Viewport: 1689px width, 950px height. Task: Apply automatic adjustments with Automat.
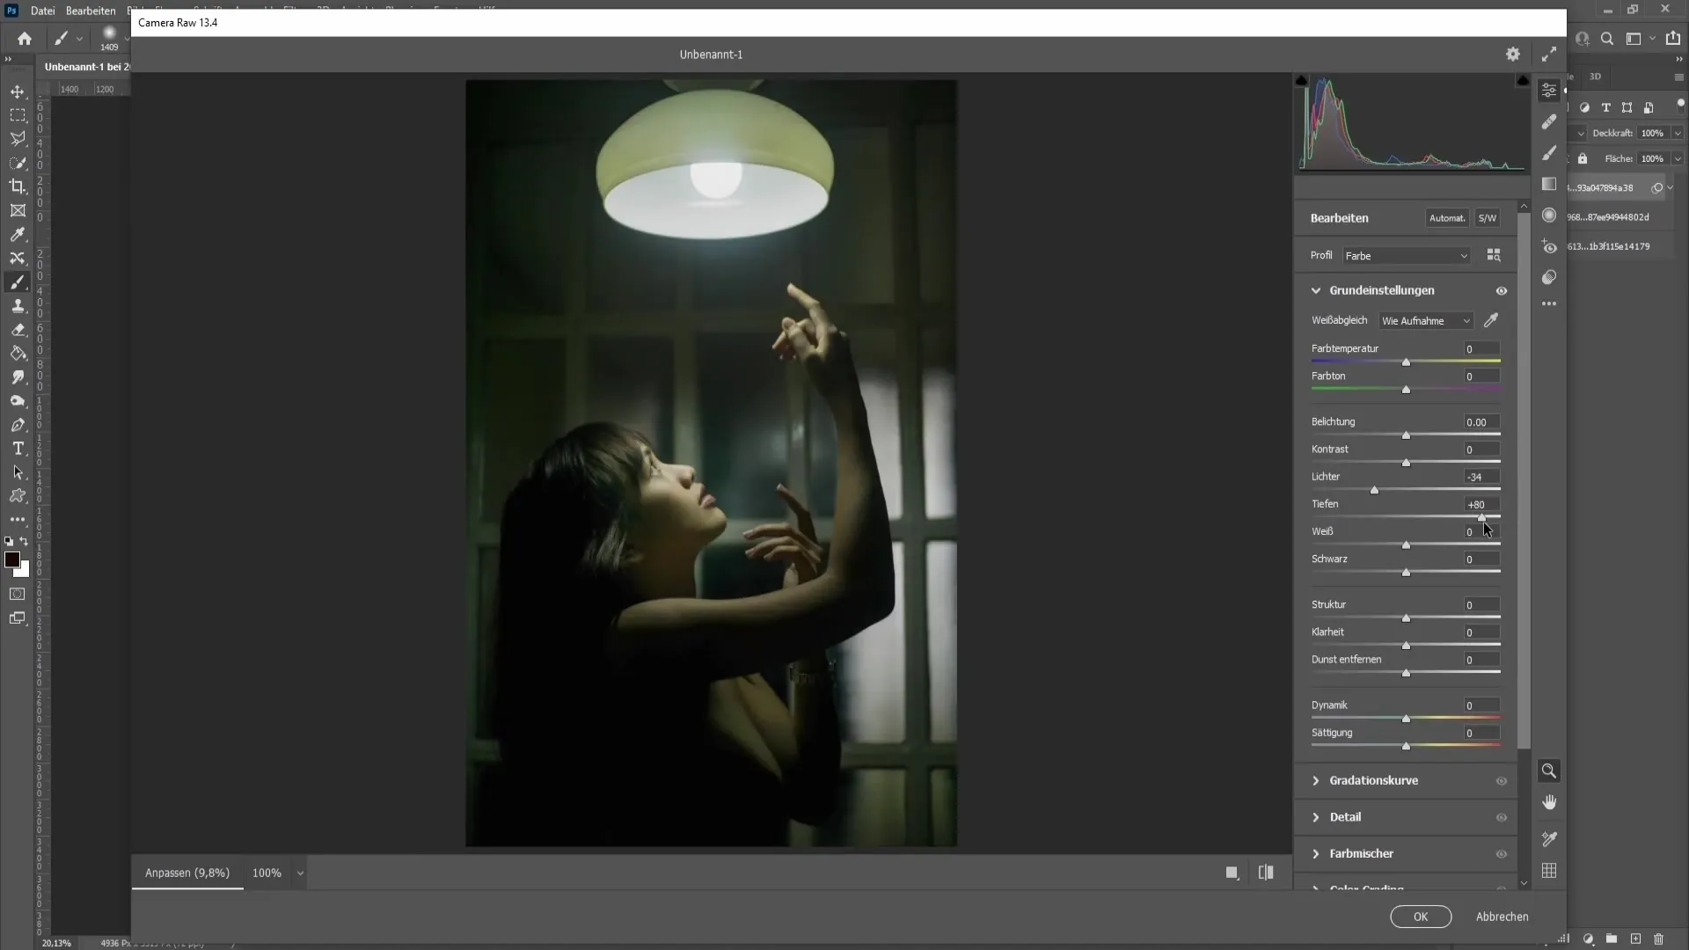click(1447, 218)
